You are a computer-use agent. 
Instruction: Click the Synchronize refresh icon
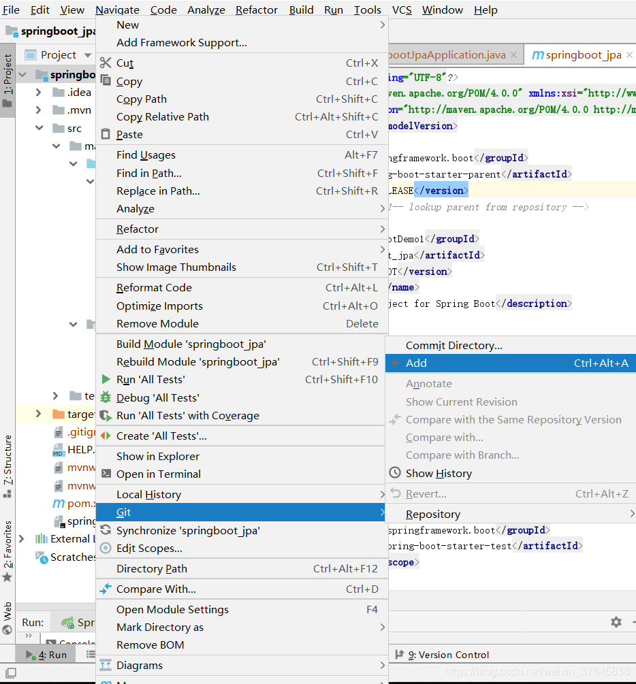click(x=106, y=530)
